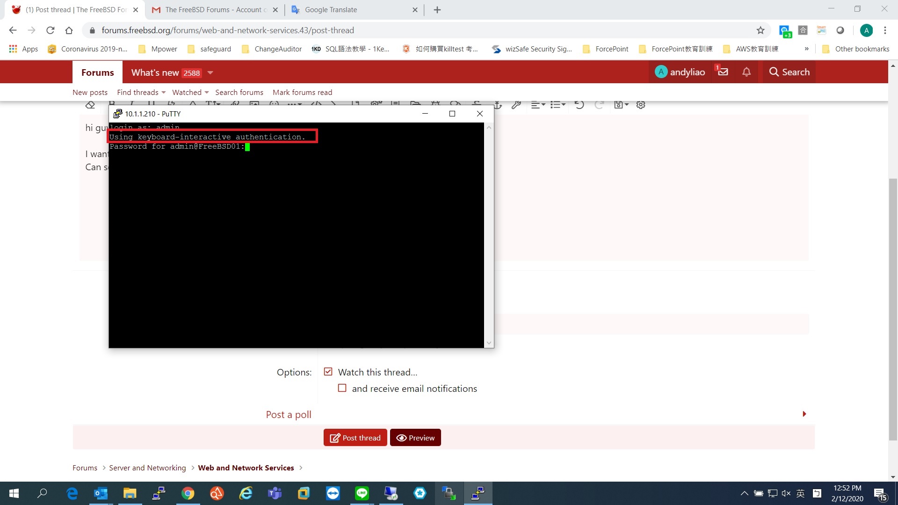Expand the Post a poll section
The height and width of the screenshot is (505, 898).
click(x=289, y=414)
